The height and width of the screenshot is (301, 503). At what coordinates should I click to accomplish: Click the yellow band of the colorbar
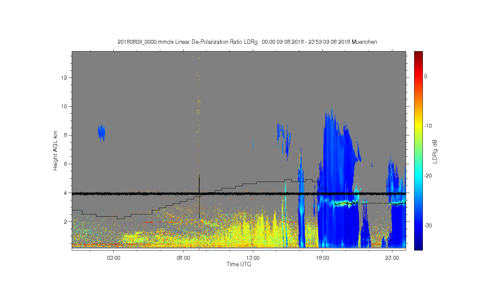pos(418,126)
